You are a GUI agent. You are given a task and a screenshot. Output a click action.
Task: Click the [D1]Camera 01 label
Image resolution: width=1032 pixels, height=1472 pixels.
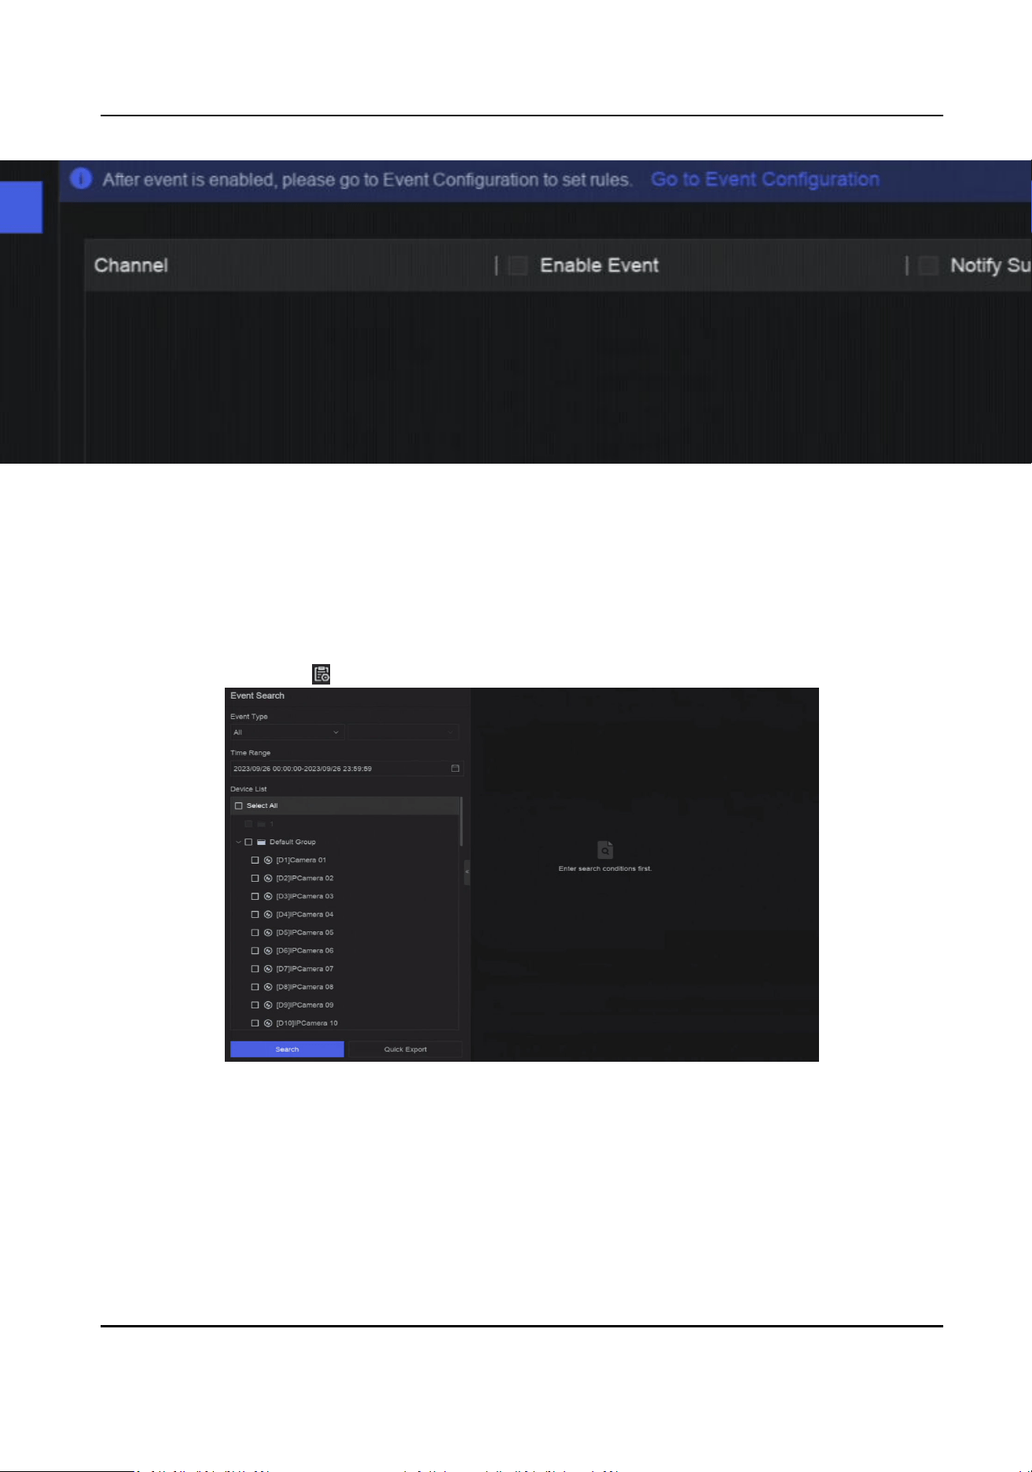(301, 860)
